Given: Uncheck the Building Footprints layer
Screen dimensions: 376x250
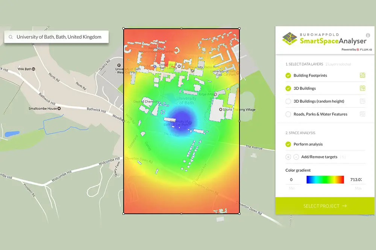Looking at the screenshot, I should click(288, 76).
